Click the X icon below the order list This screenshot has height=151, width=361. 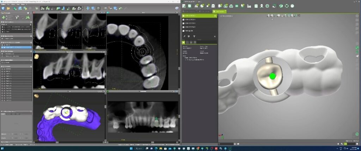(215, 36)
